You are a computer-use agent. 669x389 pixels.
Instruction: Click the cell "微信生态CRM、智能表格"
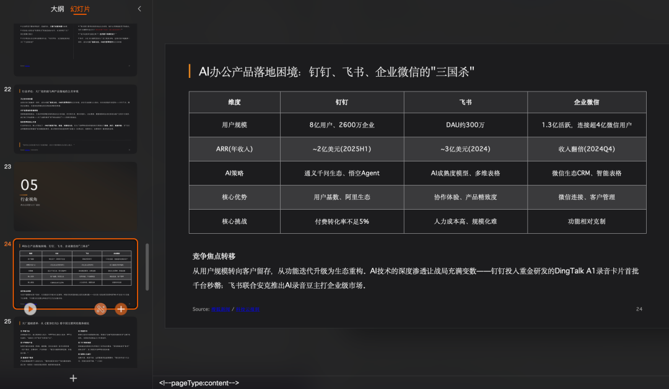(587, 173)
